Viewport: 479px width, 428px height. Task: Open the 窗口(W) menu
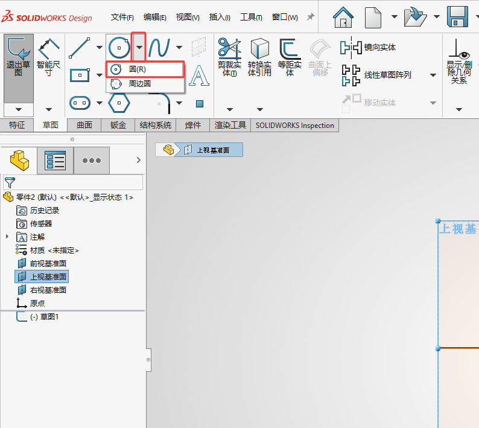(285, 17)
